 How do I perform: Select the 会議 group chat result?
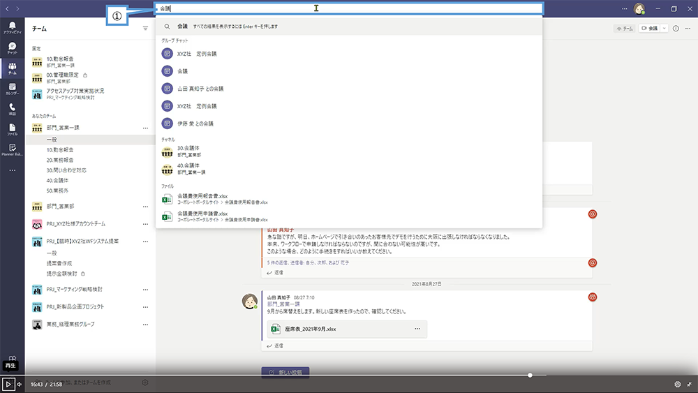click(349, 71)
